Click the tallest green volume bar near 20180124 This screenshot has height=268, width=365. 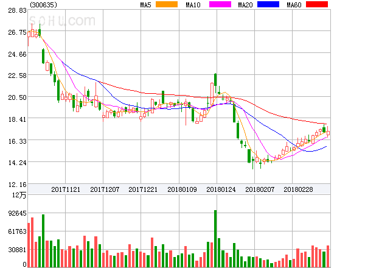[x=215, y=239]
